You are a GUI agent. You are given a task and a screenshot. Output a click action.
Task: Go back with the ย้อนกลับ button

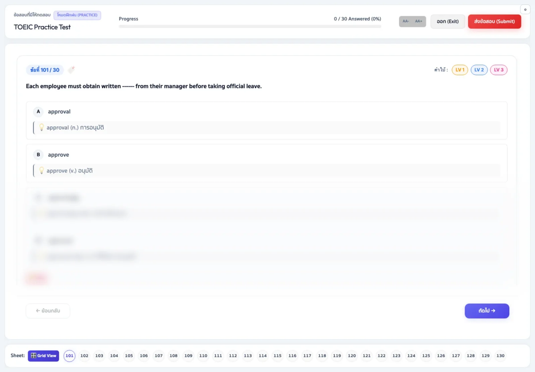click(48, 311)
